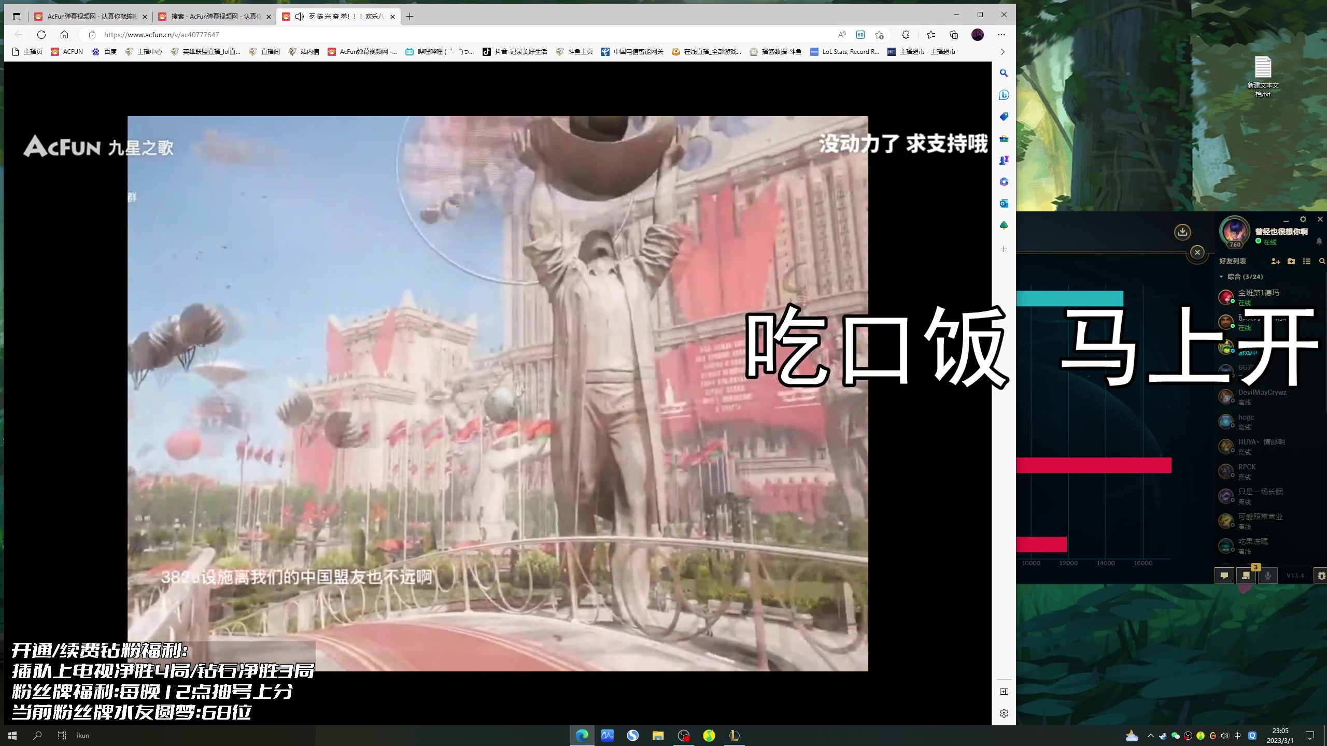Image resolution: width=1327 pixels, height=746 pixels.
Task: Open Games chess icon in Edge sidebar
Action: (1004, 161)
